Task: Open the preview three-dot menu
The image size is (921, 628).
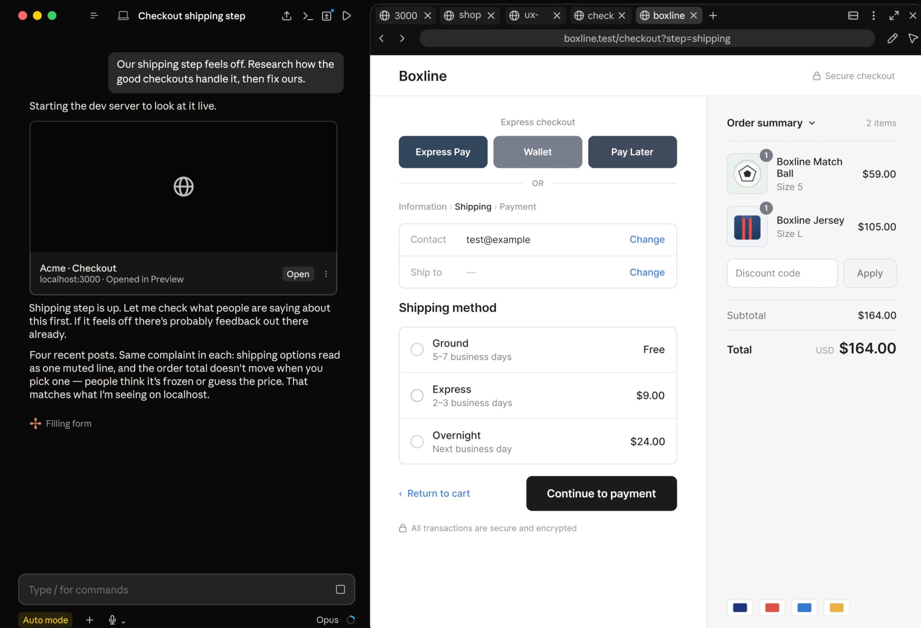Action: (x=874, y=15)
